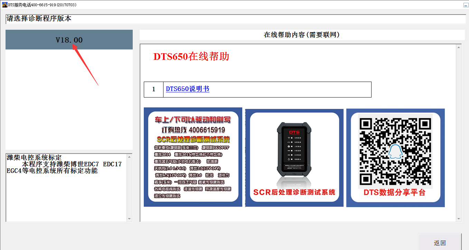Click table cell numbered 1
Viewport: 469px width, 250px height.
[x=153, y=89]
